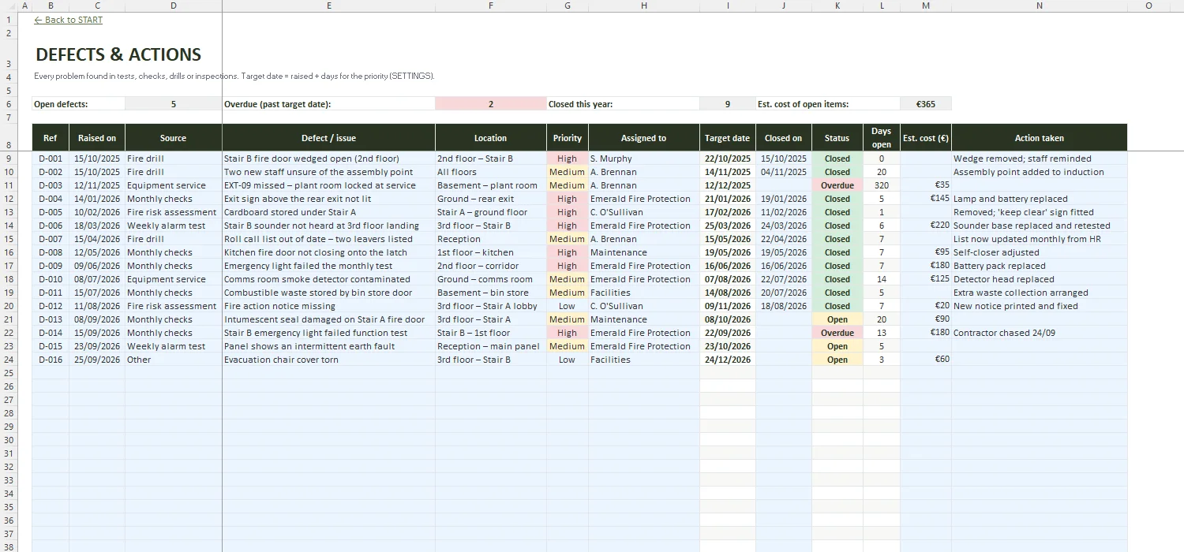This screenshot has height=552, width=1184.
Task: Select 'Kitchen fire door not closing' defect cell
Action: coord(328,252)
